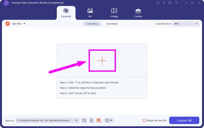Image resolution: width=204 pixels, height=128 pixels.
Task: Show the Converted list
Action: [112, 24]
